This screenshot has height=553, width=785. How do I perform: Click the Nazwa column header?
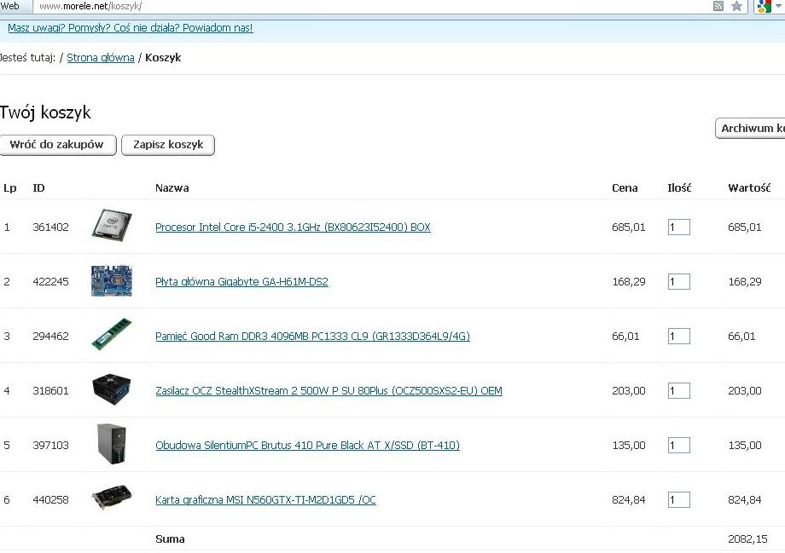(172, 188)
